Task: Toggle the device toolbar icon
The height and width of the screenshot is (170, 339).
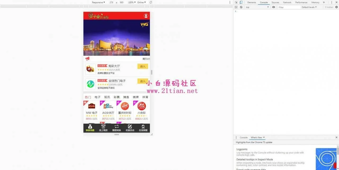Action: click(x=241, y=2)
